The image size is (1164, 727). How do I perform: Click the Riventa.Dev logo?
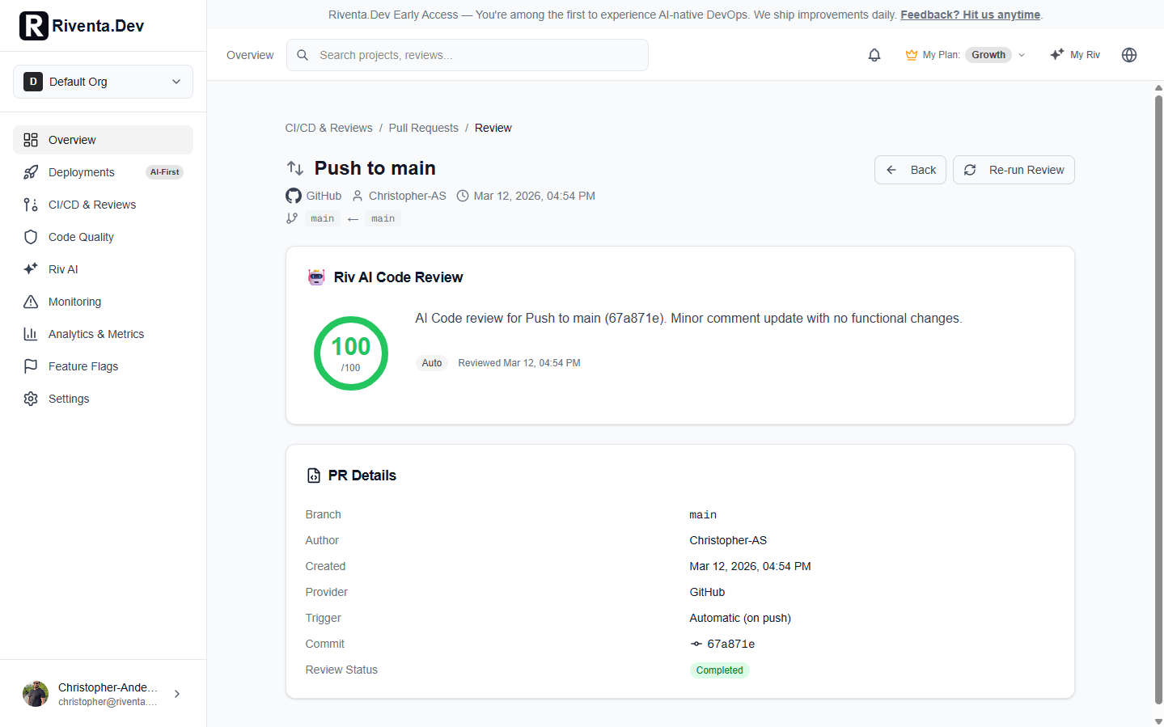[82, 26]
